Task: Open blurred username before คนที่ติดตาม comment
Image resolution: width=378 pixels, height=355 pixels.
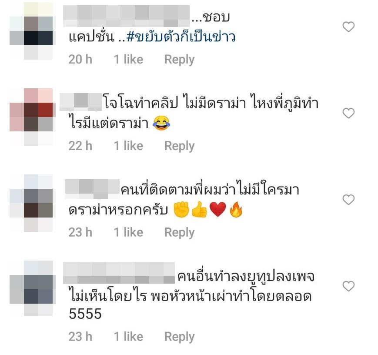Action: click(92, 189)
